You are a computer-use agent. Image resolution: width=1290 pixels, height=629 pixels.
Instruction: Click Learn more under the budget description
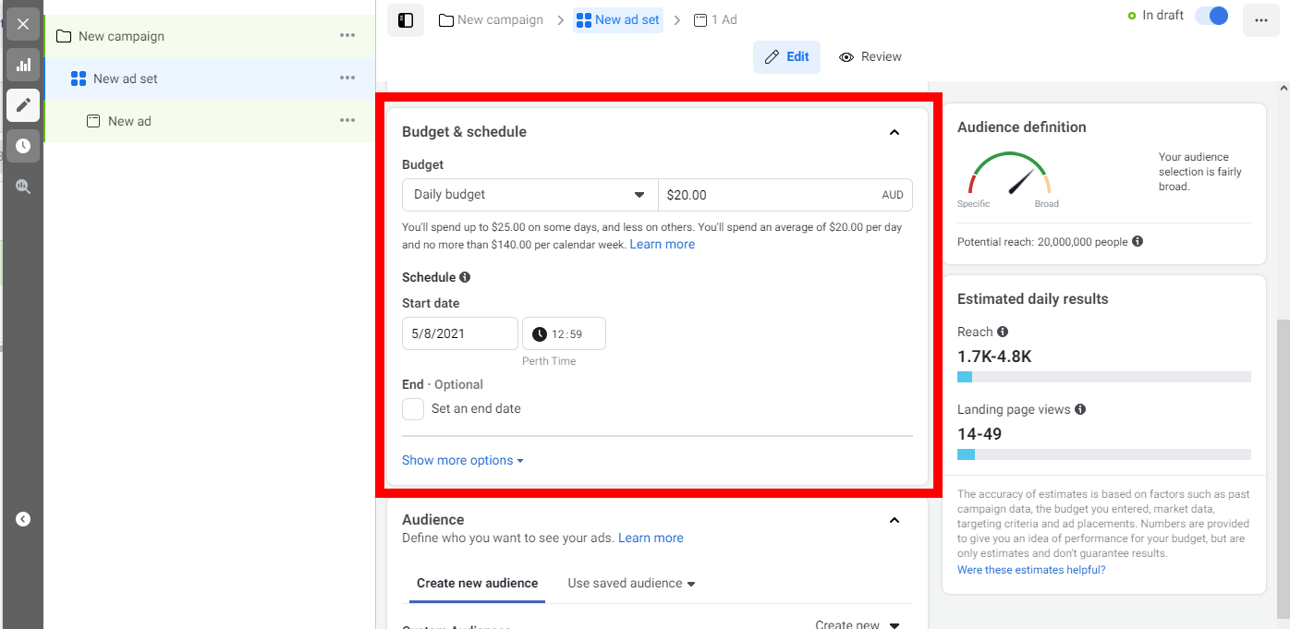662,244
